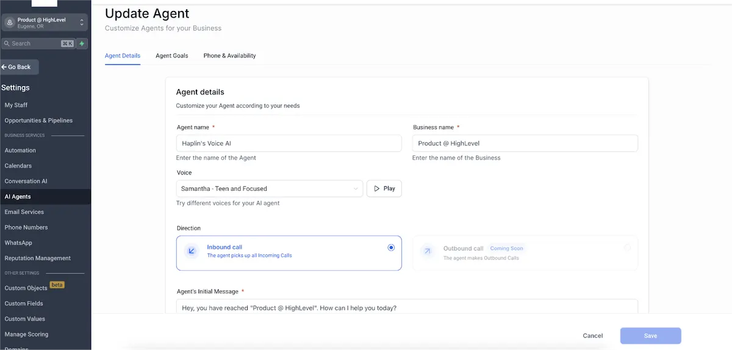Click the Outbound call radio button
This screenshot has height=350, width=732.
click(x=628, y=248)
